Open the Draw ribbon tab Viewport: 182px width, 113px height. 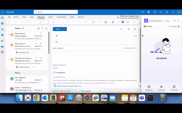(x=72, y=17)
